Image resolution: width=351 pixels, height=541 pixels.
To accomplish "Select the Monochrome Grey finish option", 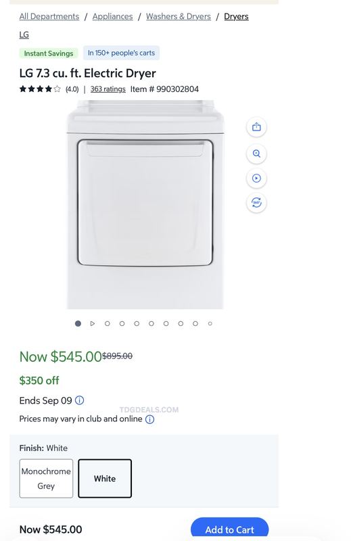I will pyautogui.click(x=46, y=479).
